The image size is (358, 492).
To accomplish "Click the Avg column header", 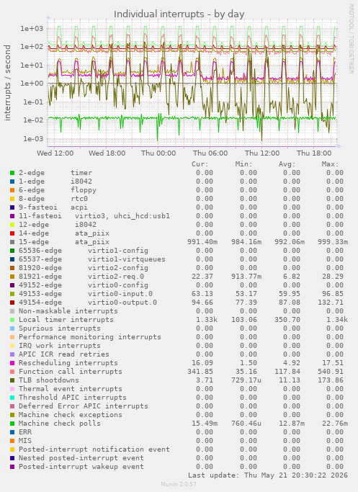I will (287, 164).
